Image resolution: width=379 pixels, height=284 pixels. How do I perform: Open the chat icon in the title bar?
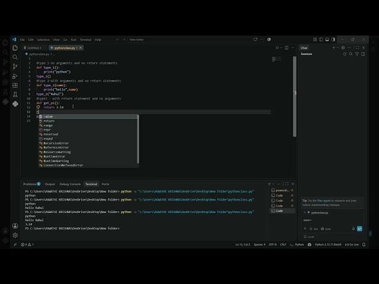point(255,40)
